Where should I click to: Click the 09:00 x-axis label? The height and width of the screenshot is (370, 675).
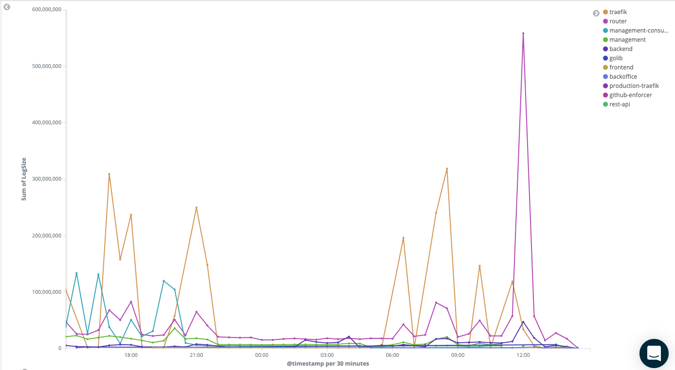pos(458,355)
